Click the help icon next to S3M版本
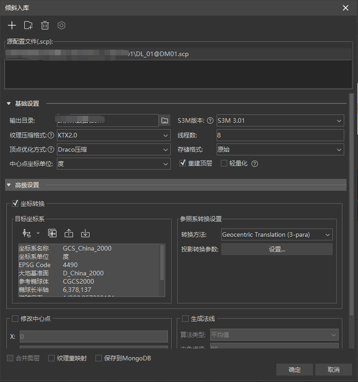The width and height of the screenshot is (358, 382). tap(210, 121)
